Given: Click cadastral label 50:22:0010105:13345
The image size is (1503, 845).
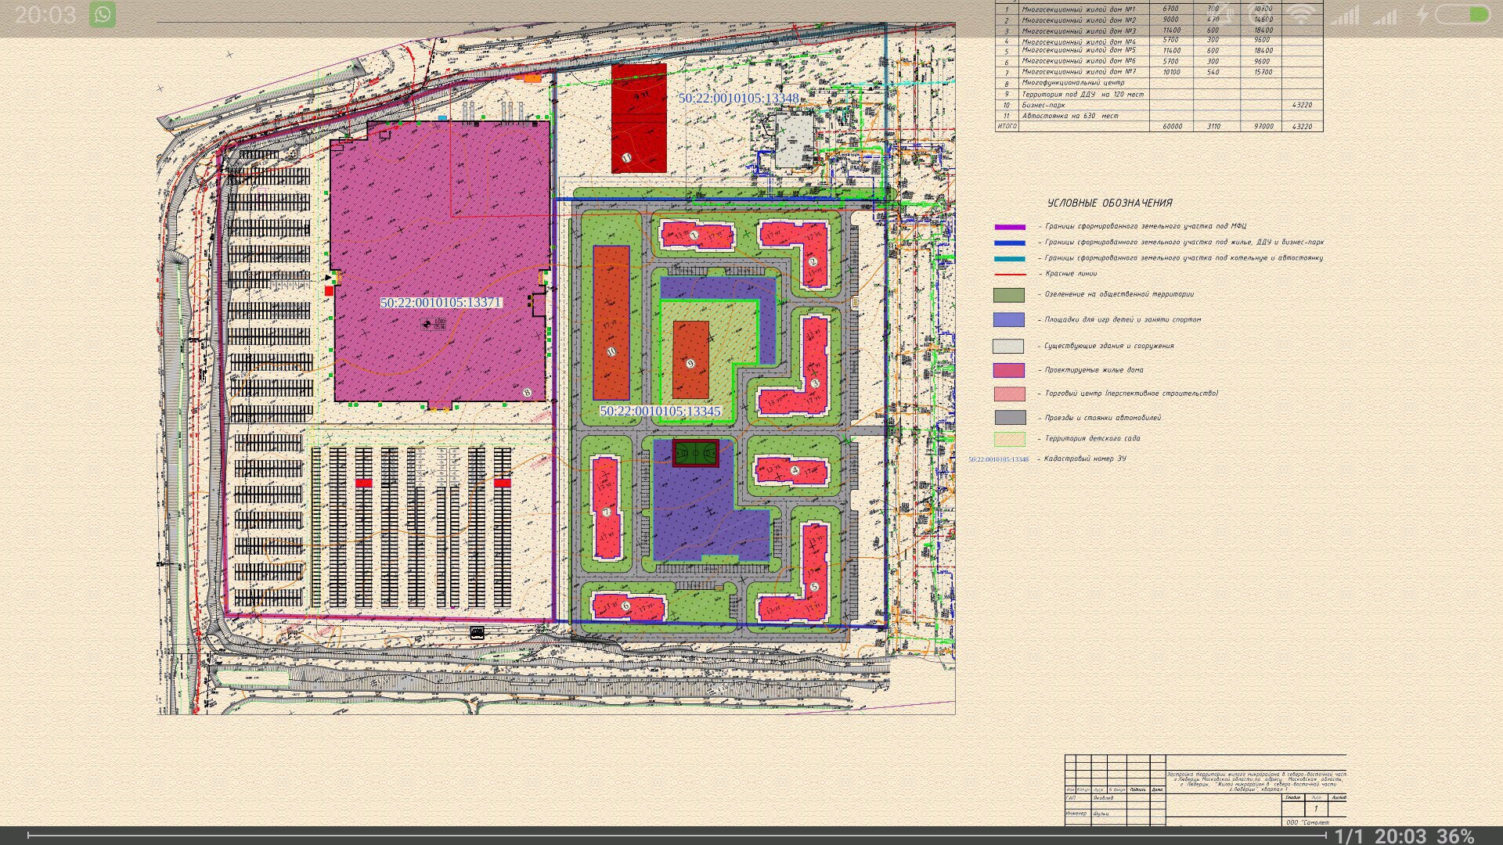Looking at the screenshot, I should click(660, 411).
